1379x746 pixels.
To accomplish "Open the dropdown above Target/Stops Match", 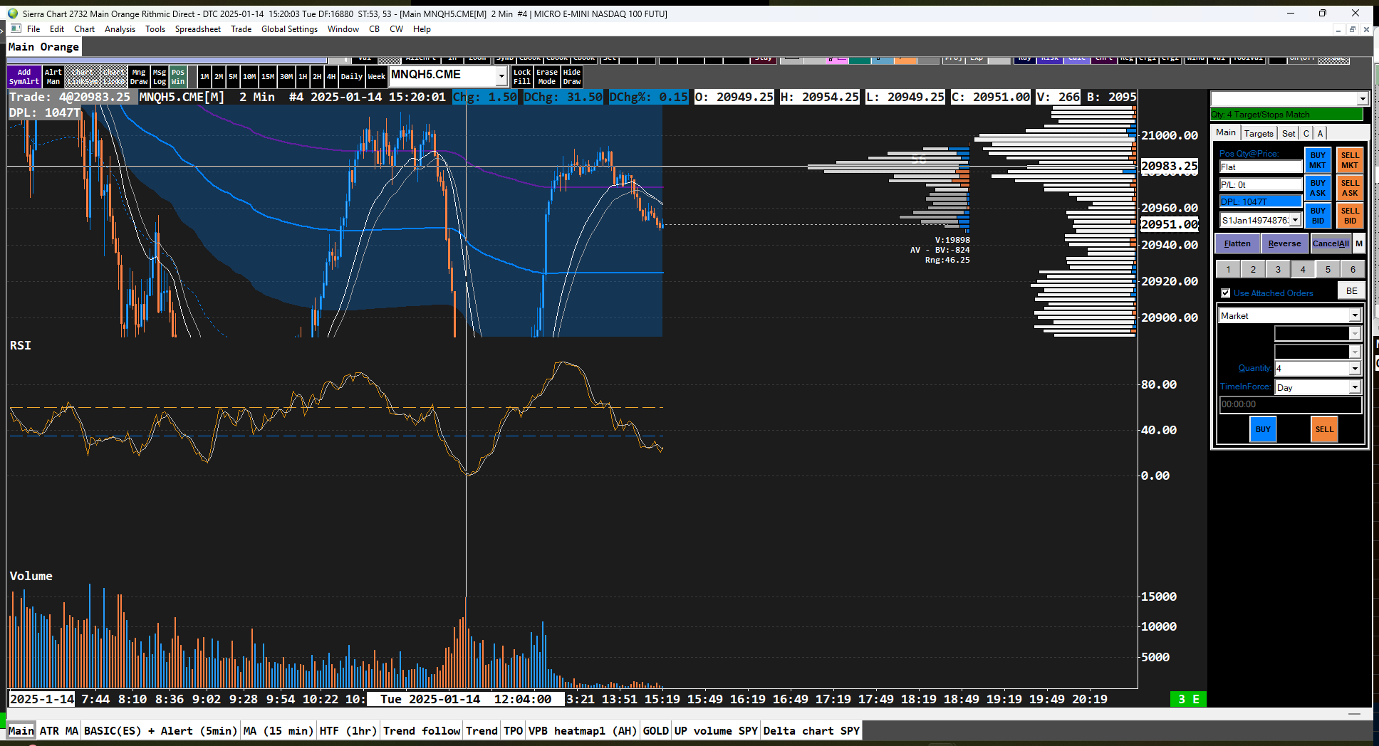I will point(1363,99).
